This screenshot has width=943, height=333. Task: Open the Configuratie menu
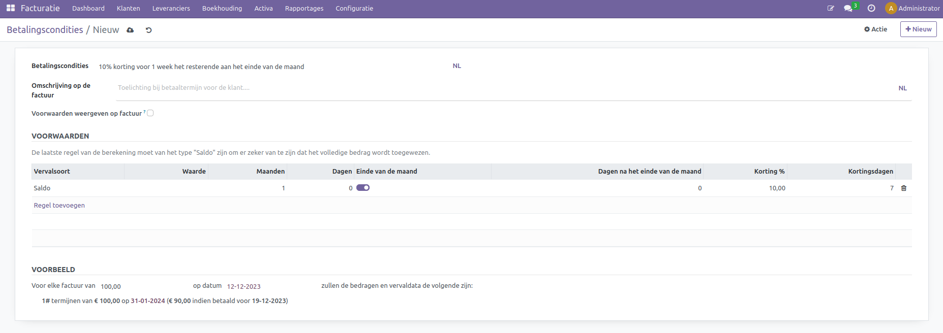tap(354, 8)
